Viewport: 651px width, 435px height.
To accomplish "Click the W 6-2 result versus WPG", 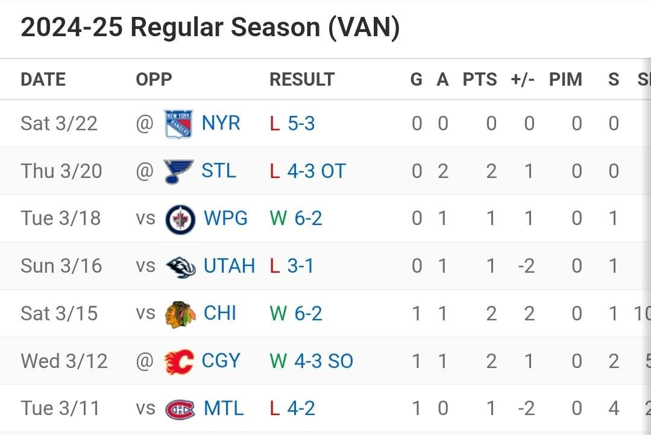I will click(295, 218).
